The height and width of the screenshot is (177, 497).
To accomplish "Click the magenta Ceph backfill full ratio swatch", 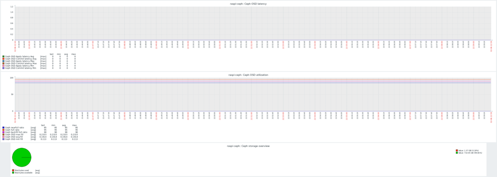I will (3, 132).
